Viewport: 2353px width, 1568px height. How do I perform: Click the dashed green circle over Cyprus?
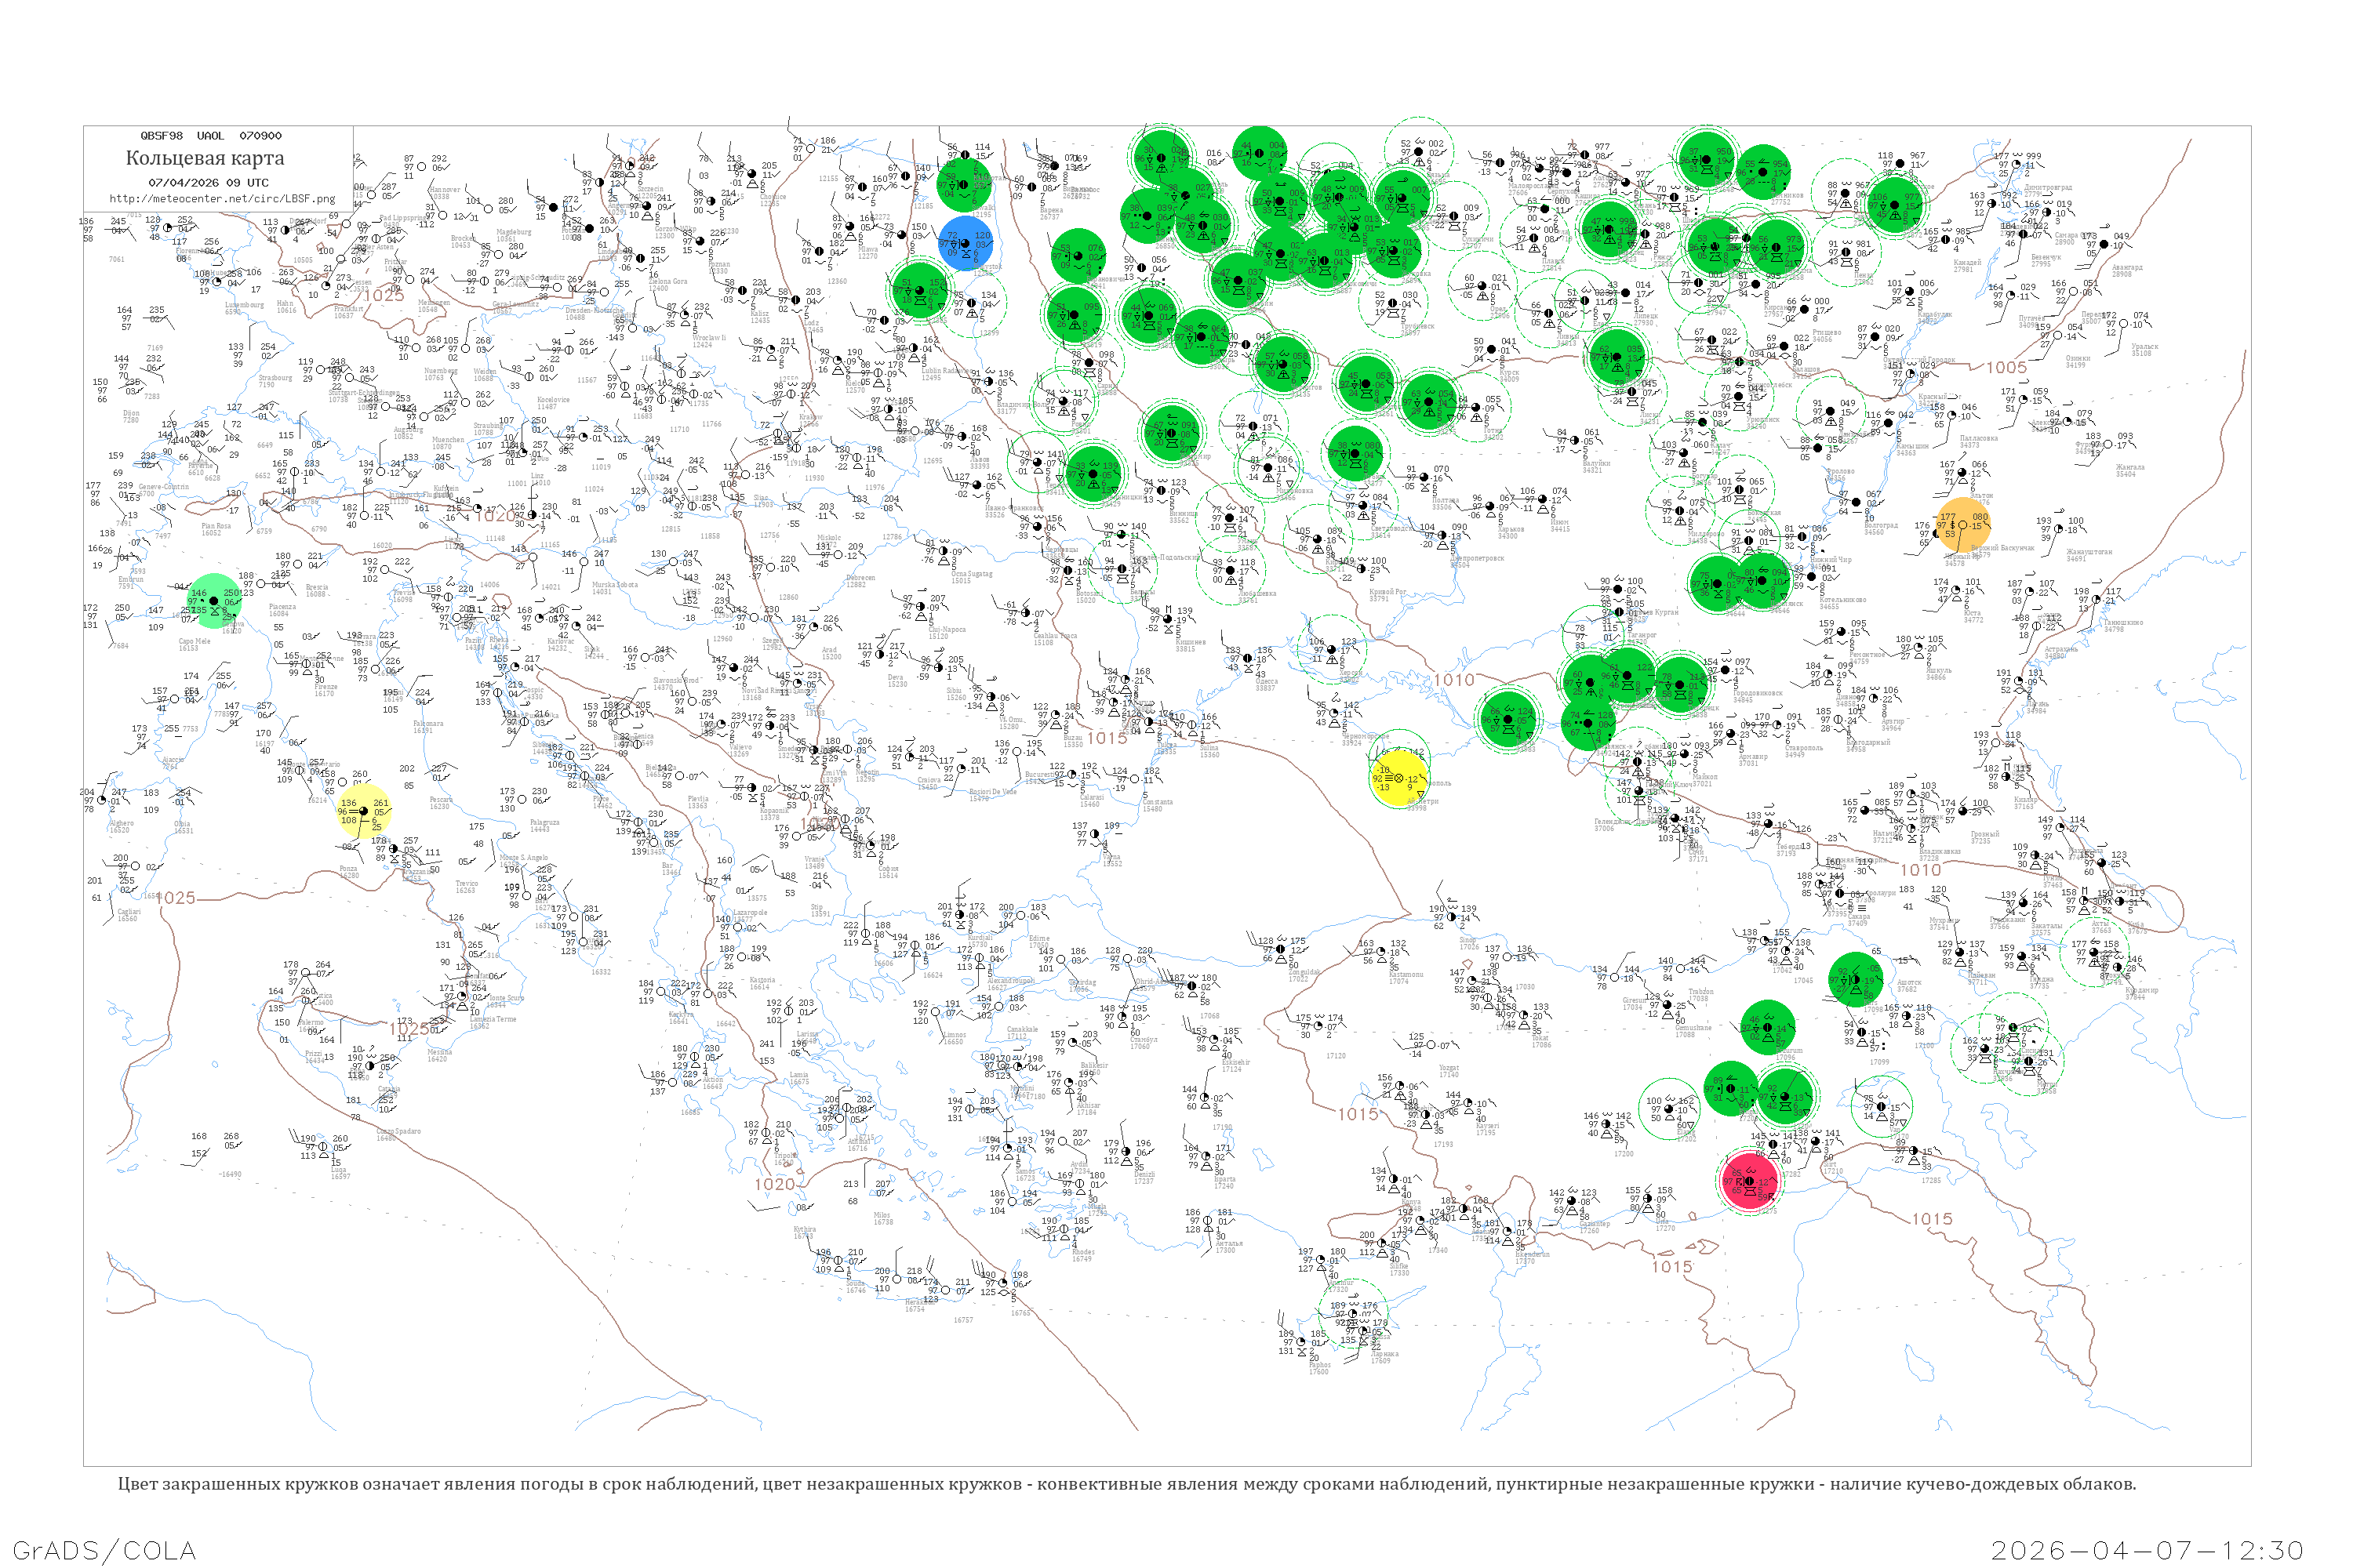(1355, 1313)
